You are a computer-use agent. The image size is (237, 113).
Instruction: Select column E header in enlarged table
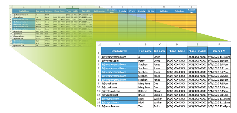197,45
